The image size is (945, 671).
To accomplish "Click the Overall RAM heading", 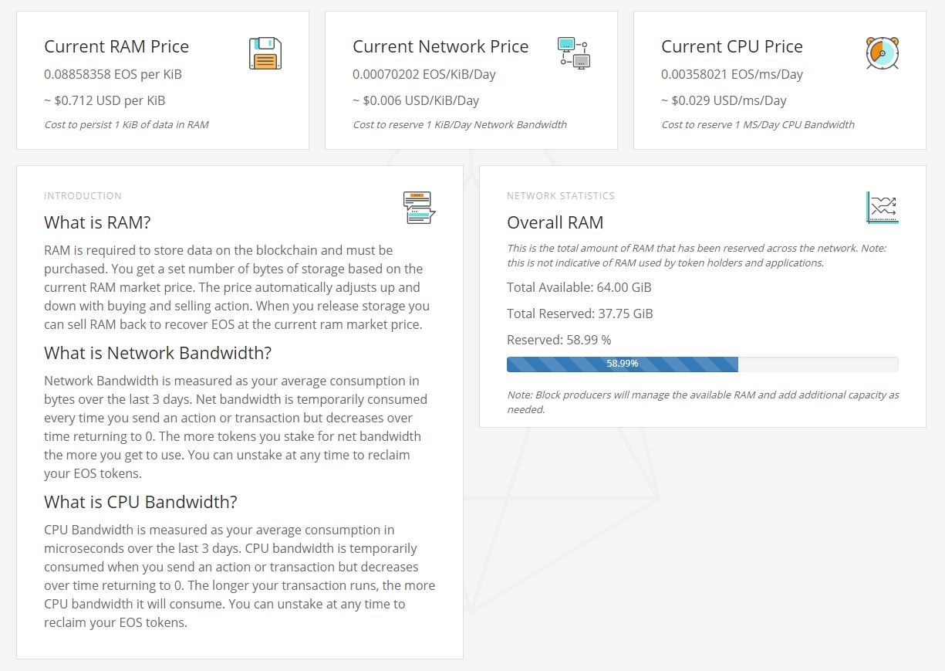I will (x=555, y=222).
